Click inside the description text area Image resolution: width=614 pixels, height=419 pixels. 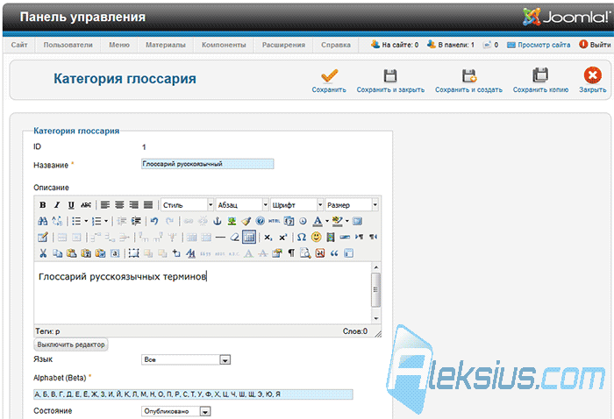[202, 293]
